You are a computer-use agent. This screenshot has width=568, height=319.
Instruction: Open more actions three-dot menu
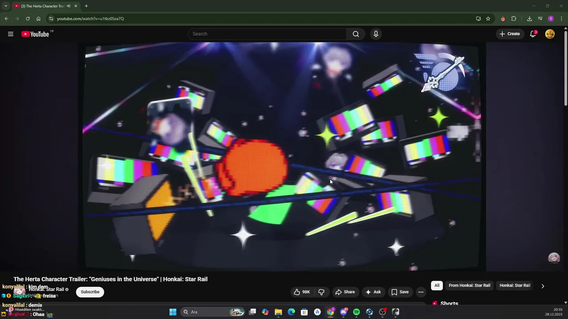[421, 292]
